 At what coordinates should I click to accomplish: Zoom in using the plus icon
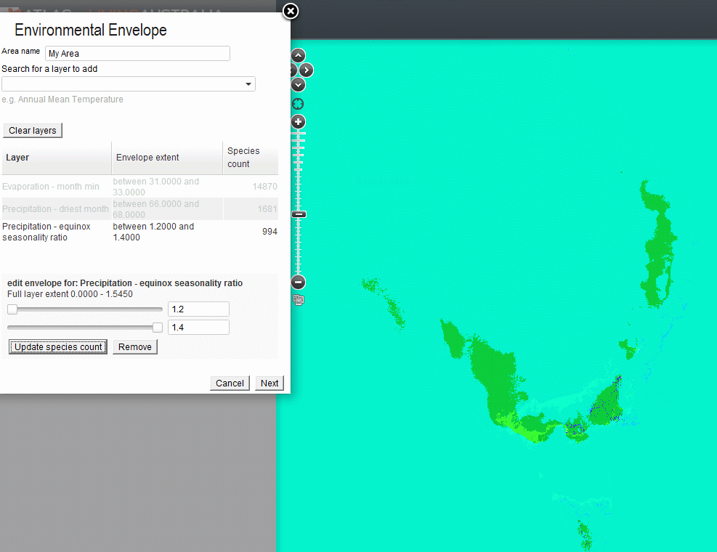(x=298, y=122)
